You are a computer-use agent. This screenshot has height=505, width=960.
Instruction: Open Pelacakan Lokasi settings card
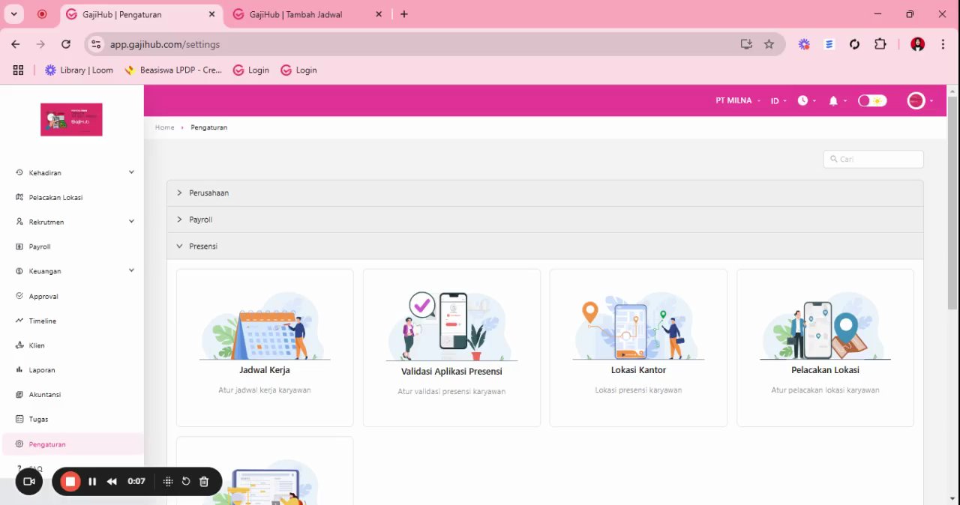[825, 348]
